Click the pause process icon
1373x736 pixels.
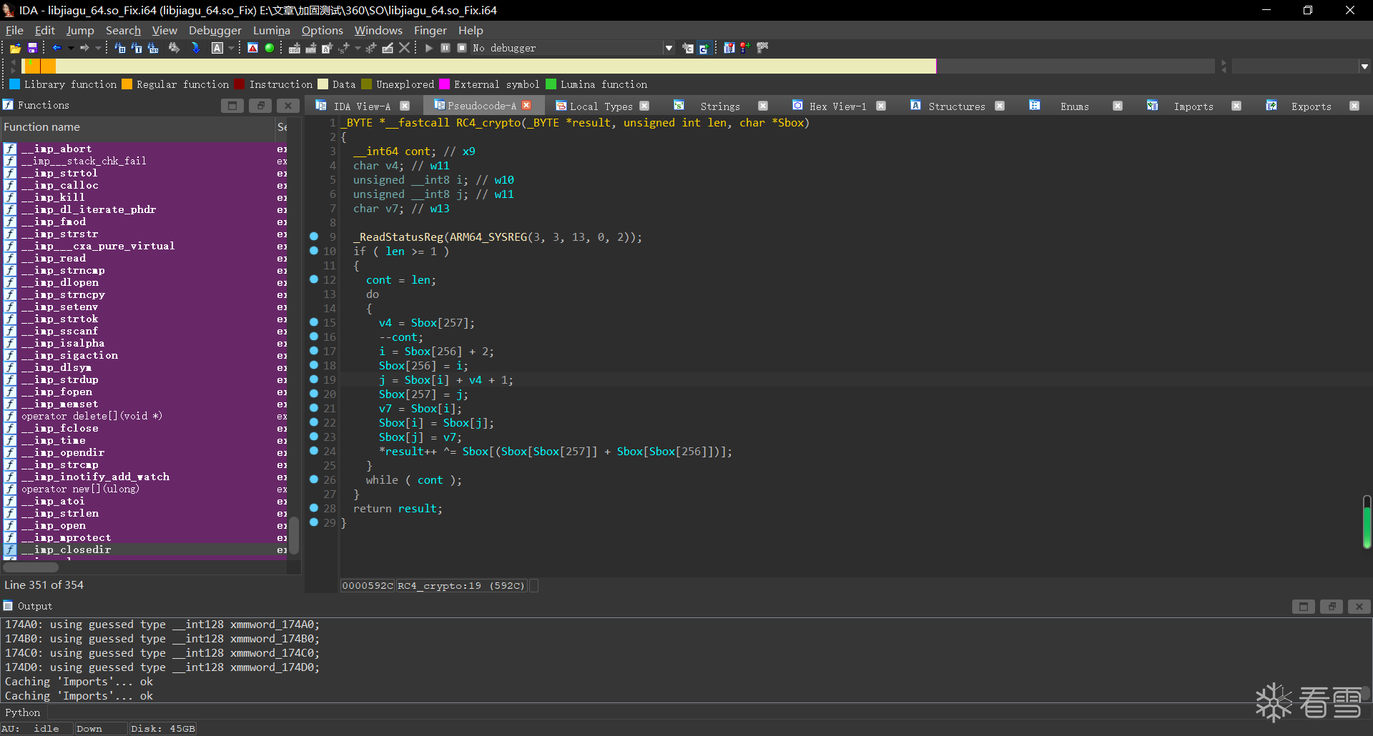[446, 48]
